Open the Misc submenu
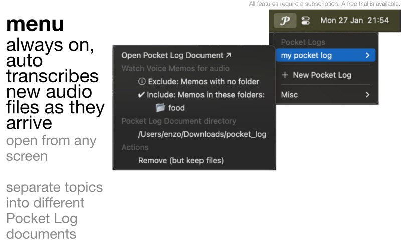Screen dimensions: 401x250 click(x=325, y=95)
